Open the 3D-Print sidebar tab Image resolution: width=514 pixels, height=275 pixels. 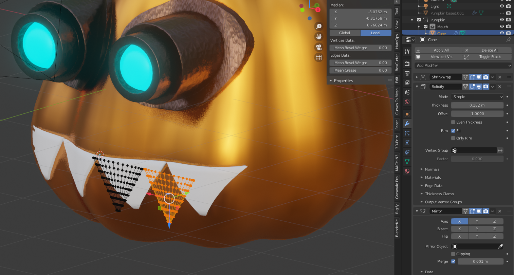click(397, 142)
